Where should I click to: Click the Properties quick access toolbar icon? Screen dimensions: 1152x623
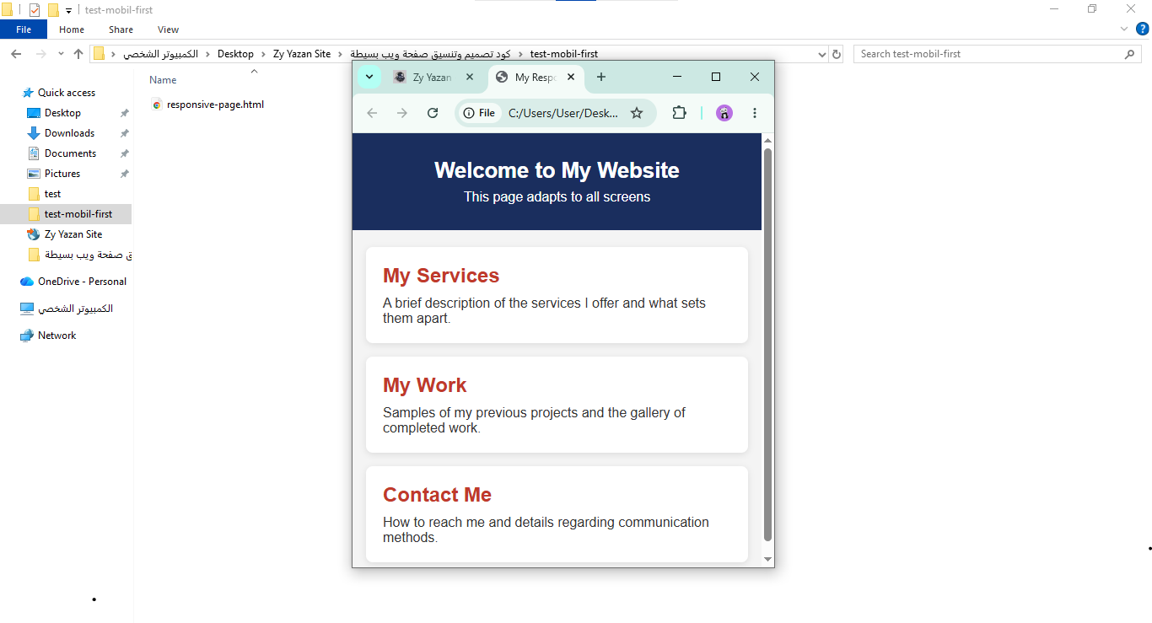coord(35,10)
